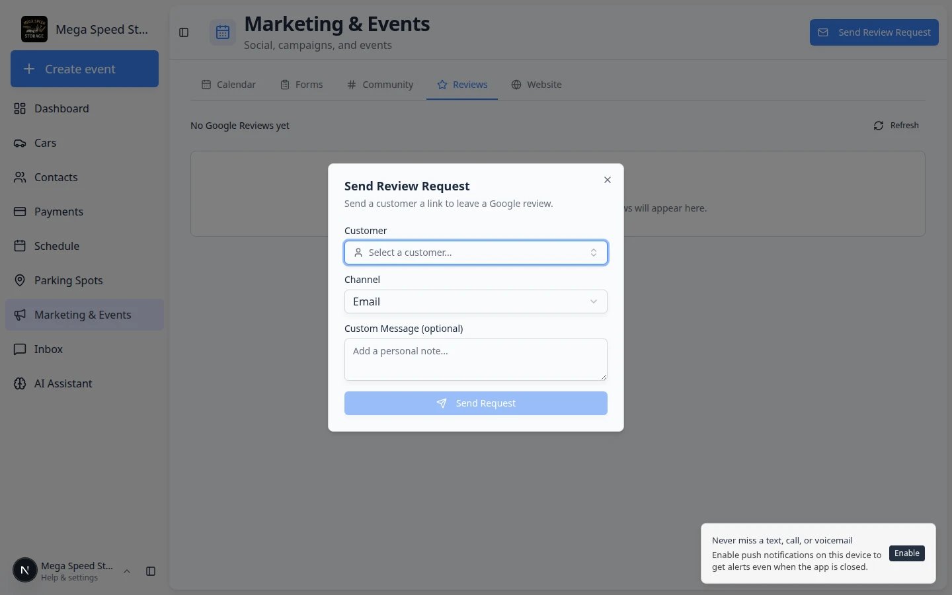Click the bottom-left sidebar collapse icon

pos(151,571)
